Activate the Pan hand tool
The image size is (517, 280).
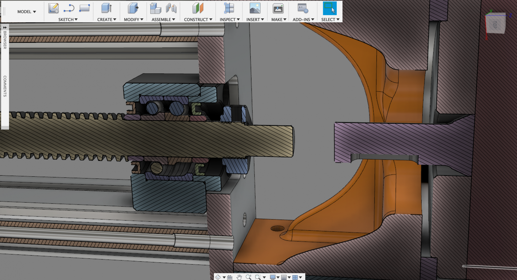[239, 277]
